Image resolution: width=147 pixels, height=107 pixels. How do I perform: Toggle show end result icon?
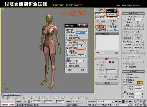point(102,52)
